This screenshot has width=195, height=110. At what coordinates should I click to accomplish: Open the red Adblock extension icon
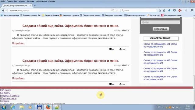pyautogui.click(x=180, y=10)
